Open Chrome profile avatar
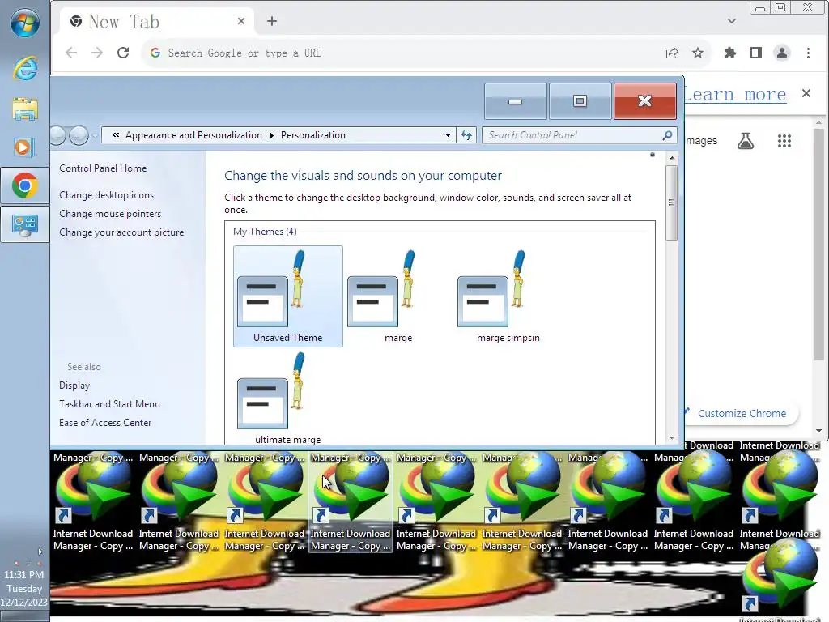This screenshot has height=622, width=829. [782, 53]
